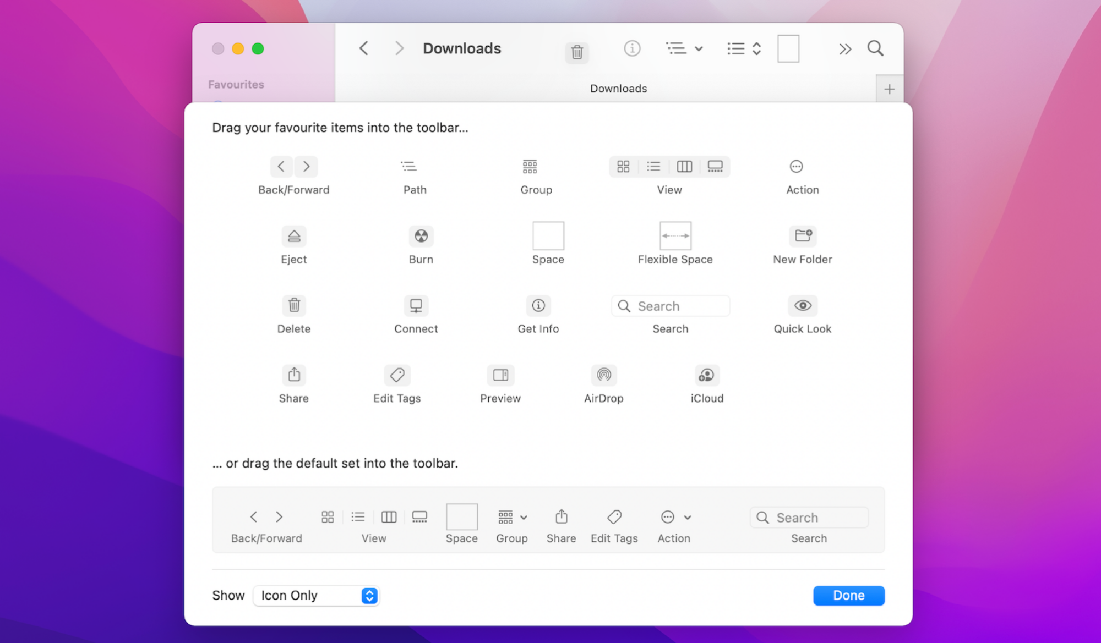Choose list view in the palette View control

click(653, 166)
